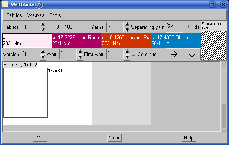Confirm with the OK button
Screen dimensions: 229x145
pos(40,138)
